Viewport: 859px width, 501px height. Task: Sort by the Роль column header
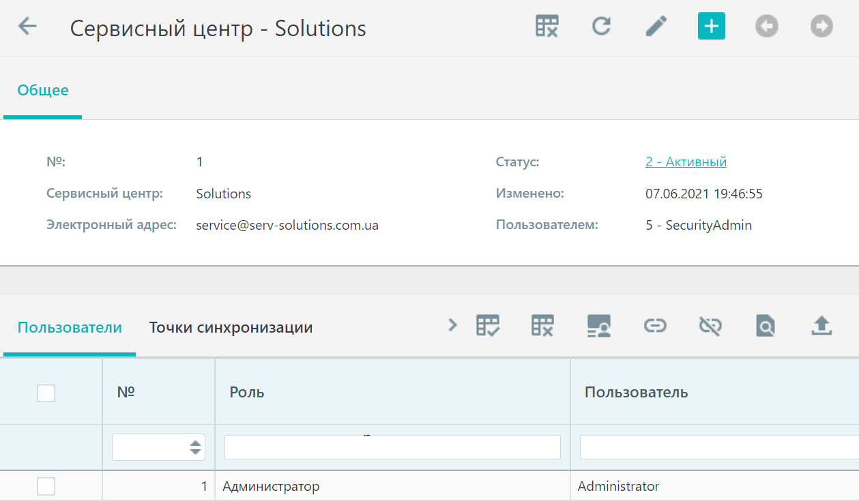(247, 392)
